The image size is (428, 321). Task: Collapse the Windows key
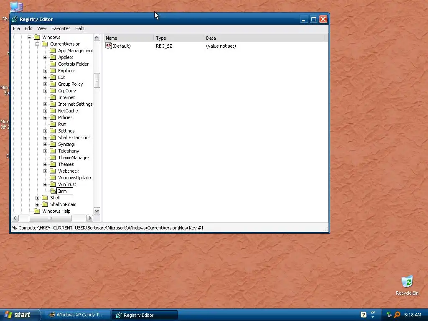[x=30, y=37]
